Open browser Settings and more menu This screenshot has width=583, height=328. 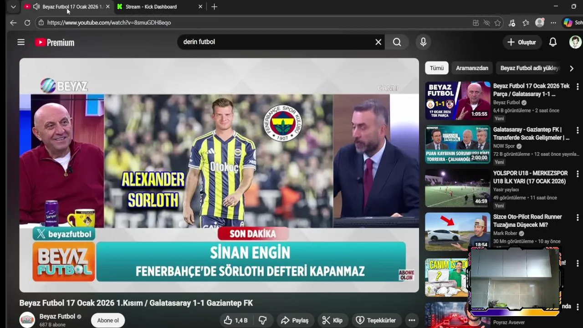click(553, 23)
